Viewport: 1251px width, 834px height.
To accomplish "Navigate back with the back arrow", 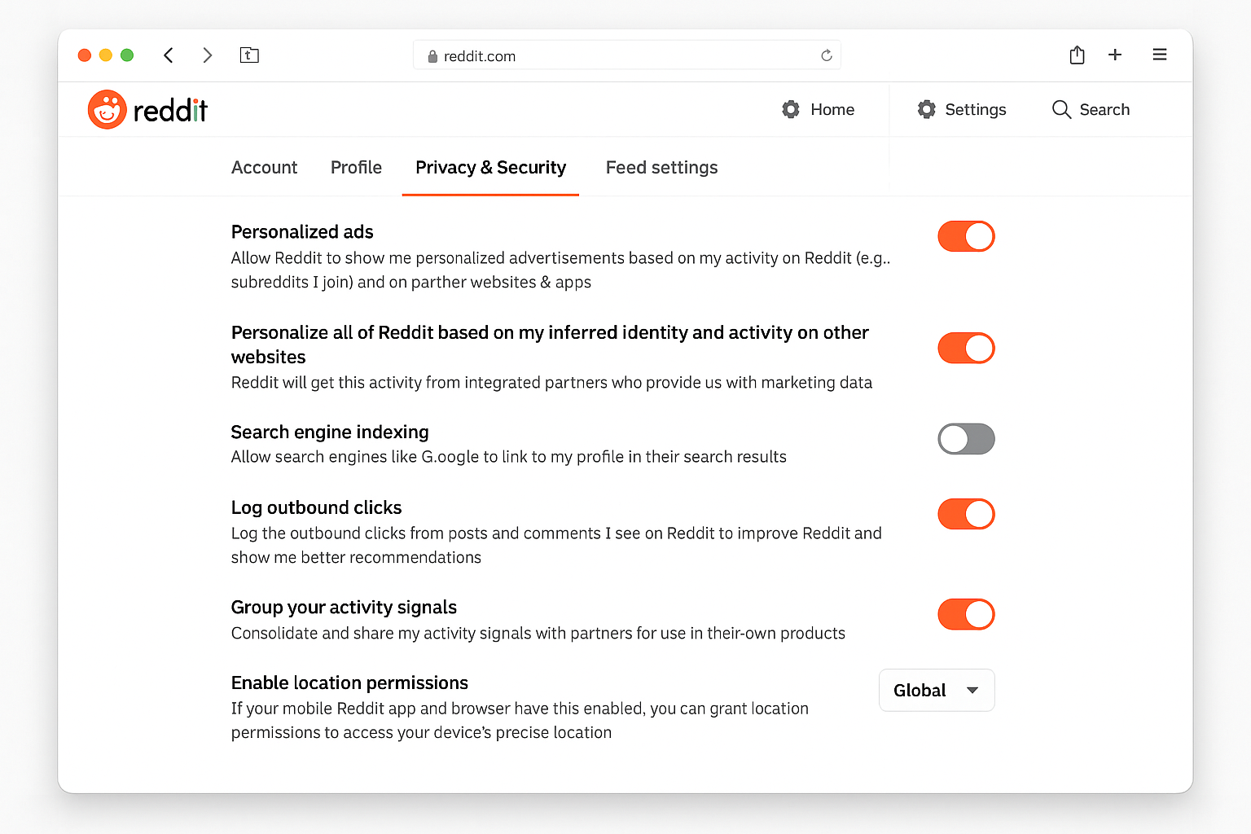I will click(x=169, y=55).
